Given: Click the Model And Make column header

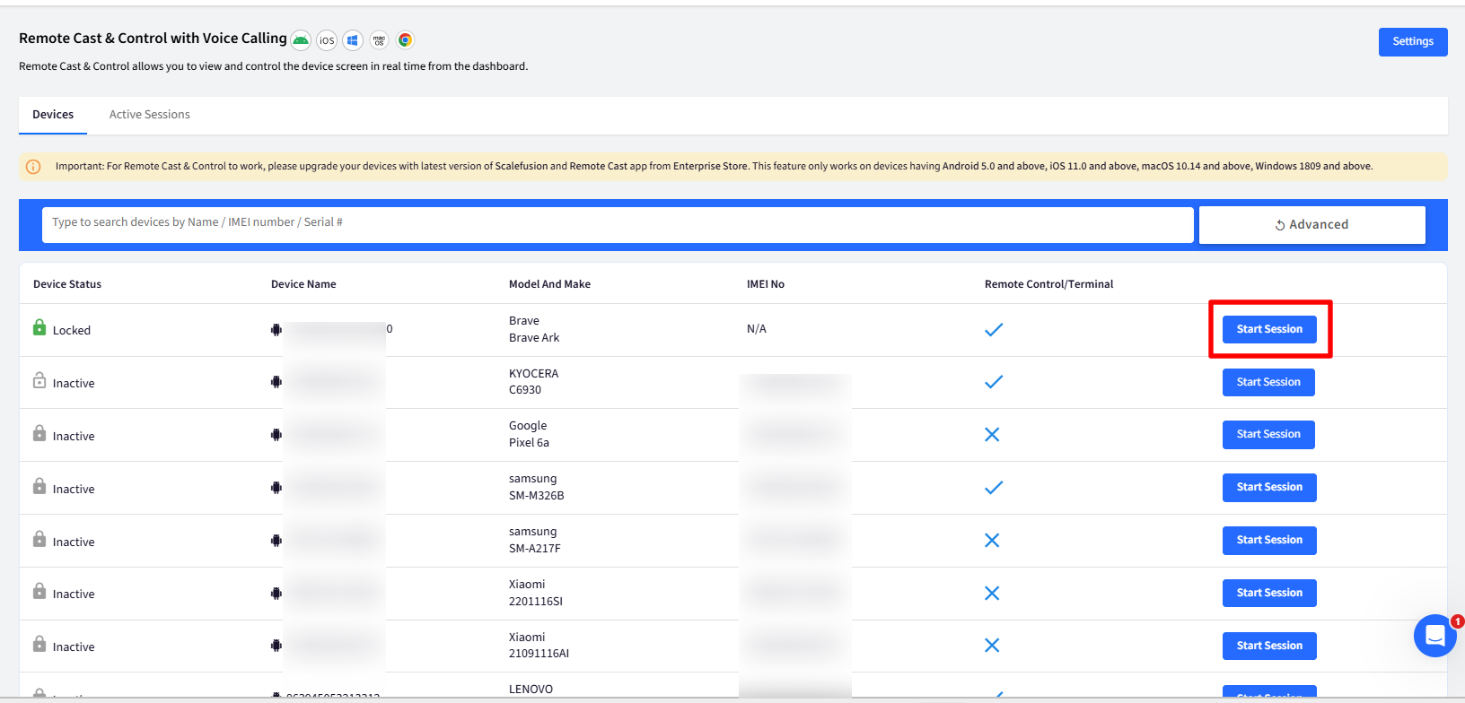Looking at the screenshot, I should [x=549, y=284].
